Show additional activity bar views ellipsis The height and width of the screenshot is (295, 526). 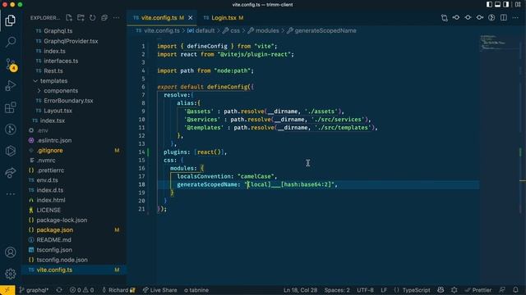coord(11,194)
